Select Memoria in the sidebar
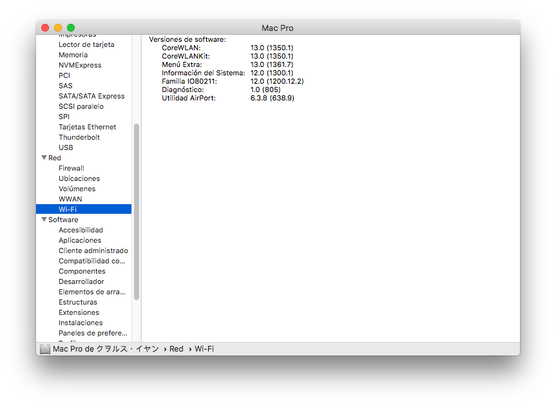556x407 pixels. 73,55
